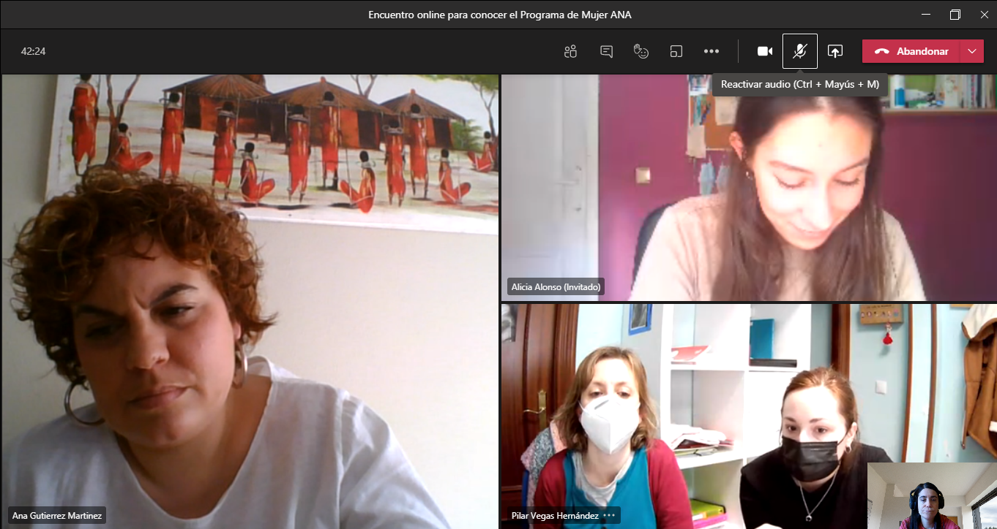Select Ana Gutierrez Martinez video tile
The image size is (997, 529).
pyautogui.click(x=250, y=301)
